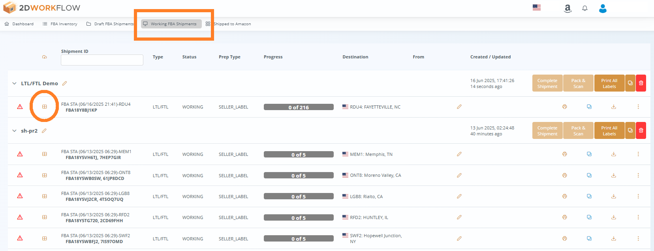This screenshot has width=654, height=251.
Task: Click the blue copy icon in MEM1 row
Action: point(589,154)
